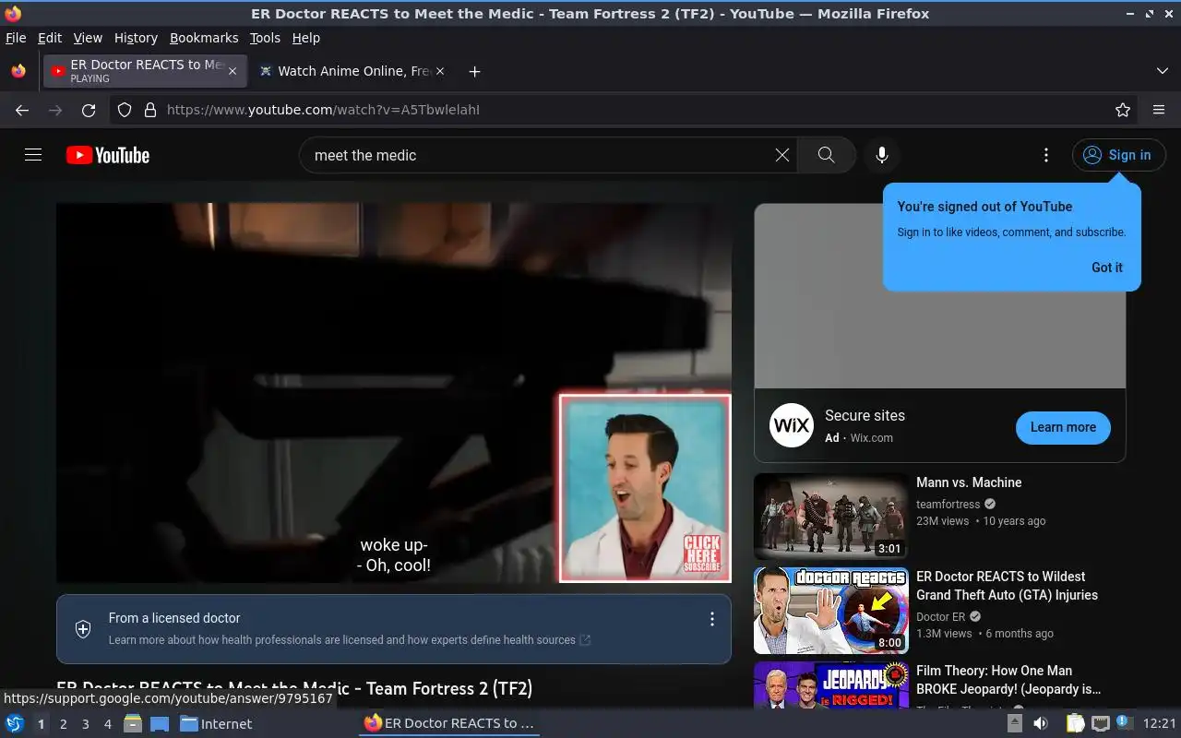
Task: Open the system start menu icon
Action: [15, 723]
